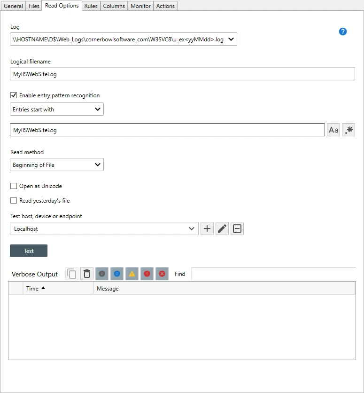
Task: Open the Monitor tab
Action: 140,6
